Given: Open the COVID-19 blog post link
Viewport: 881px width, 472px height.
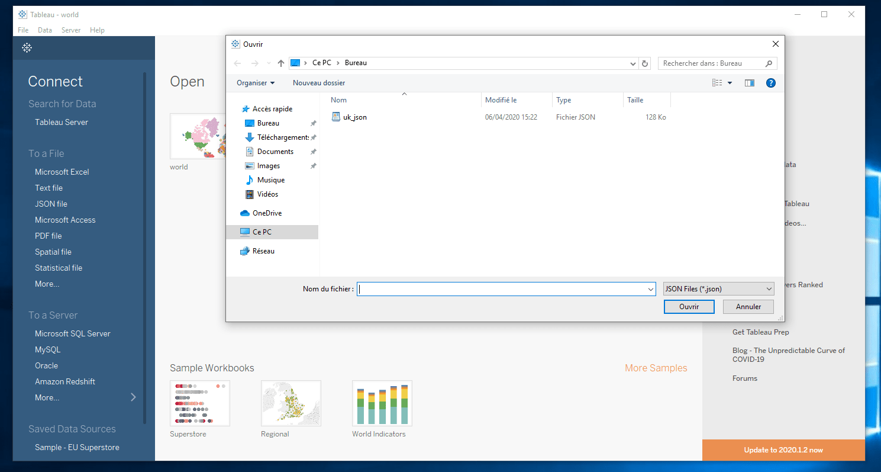Looking at the screenshot, I should 789,355.
